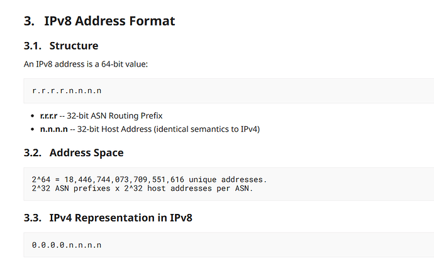Click the 0.0.0.0.n.n.n.n code block text
The image size is (434, 261).
[x=67, y=245]
